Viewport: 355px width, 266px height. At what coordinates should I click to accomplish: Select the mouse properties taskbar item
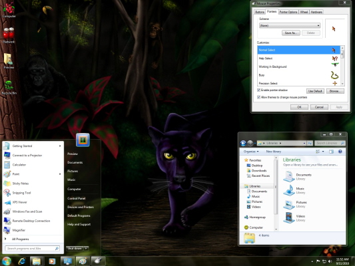pos(98,261)
